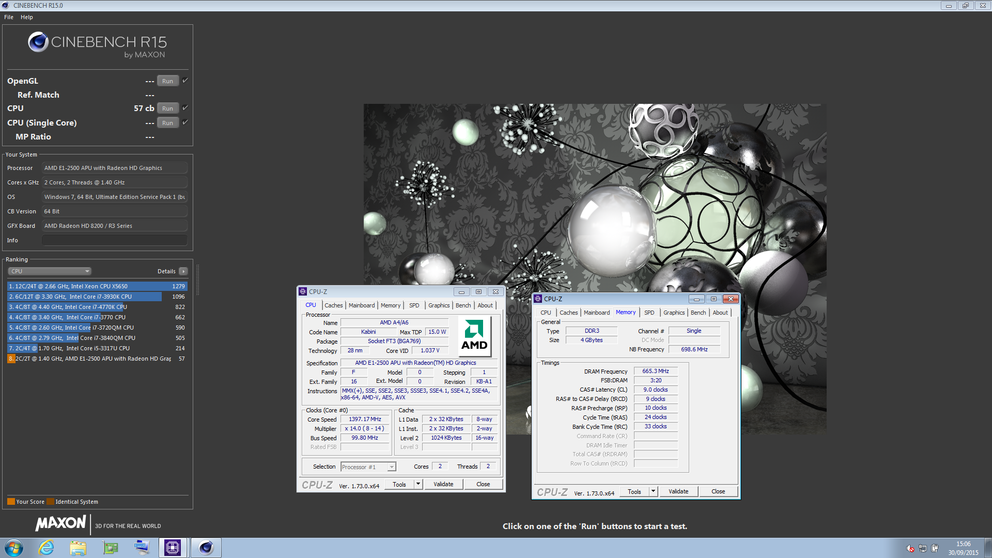Click CPU-Z title icon in right window
992x558 pixels.
coord(538,299)
